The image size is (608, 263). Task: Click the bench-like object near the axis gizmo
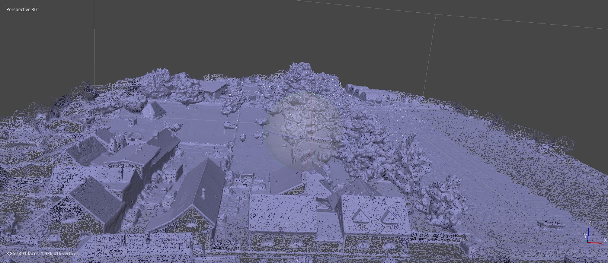(x=551, y=224)
